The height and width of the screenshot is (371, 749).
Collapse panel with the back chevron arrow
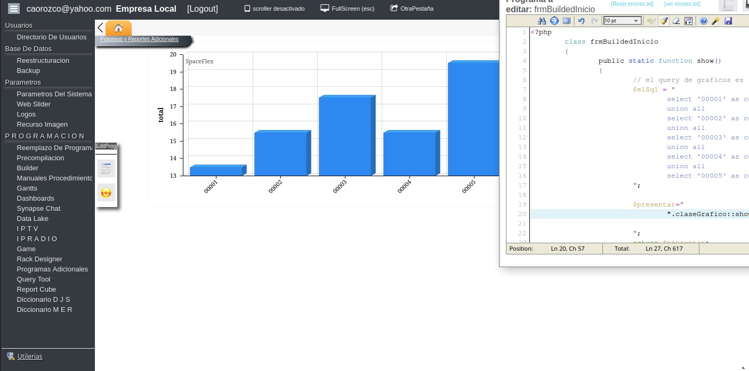coord(100,28)
